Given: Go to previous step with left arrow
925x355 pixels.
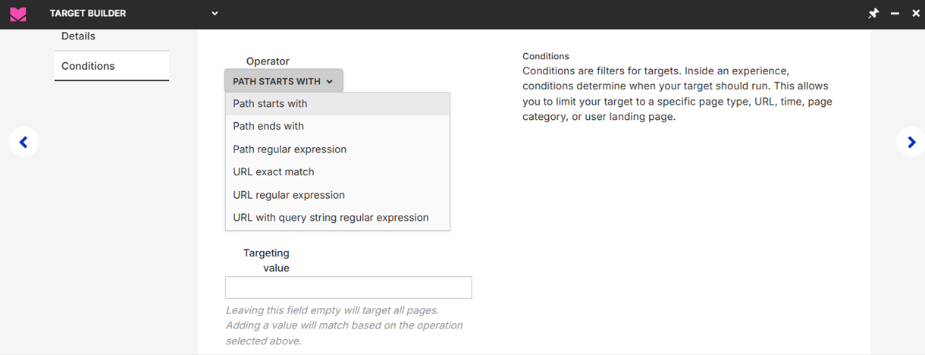Looking at the screenshot, I should [x=24, y=142].
